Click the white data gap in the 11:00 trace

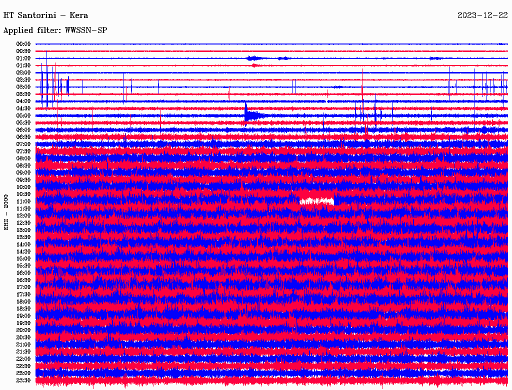(316, 201)
